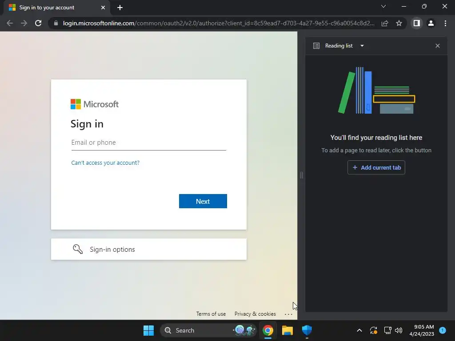Open the Privacy & cookies link
455x341 pixels.
point(255,314)
